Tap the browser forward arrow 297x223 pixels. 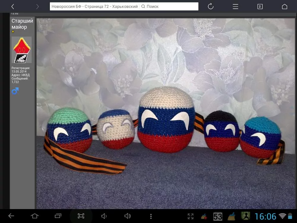pos(37,7)
